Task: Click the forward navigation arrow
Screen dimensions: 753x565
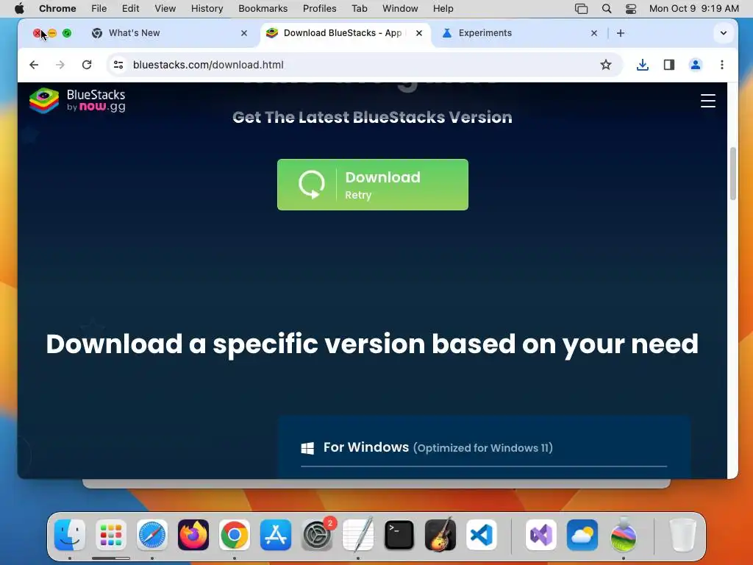Action: [60, 65]
